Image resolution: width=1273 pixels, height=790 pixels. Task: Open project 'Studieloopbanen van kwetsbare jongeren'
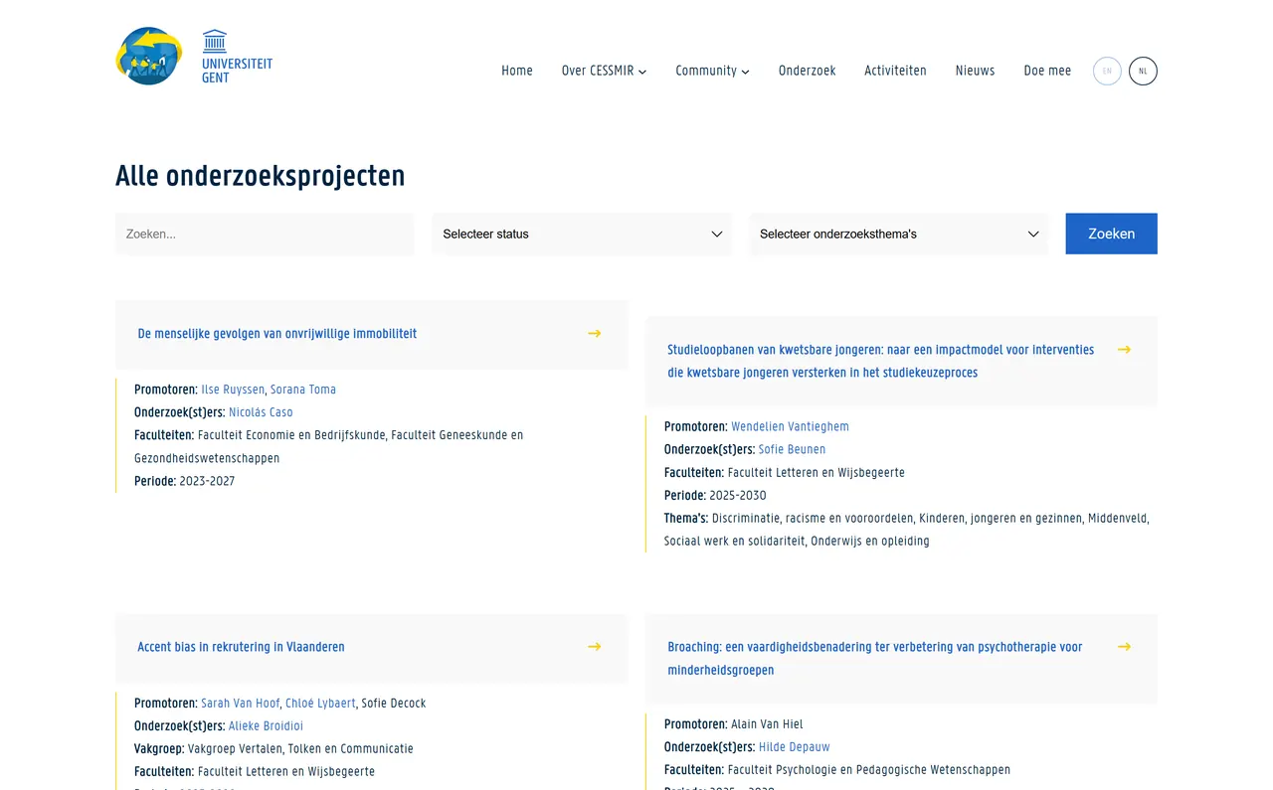pyautogui.click(x=880, y=362)
